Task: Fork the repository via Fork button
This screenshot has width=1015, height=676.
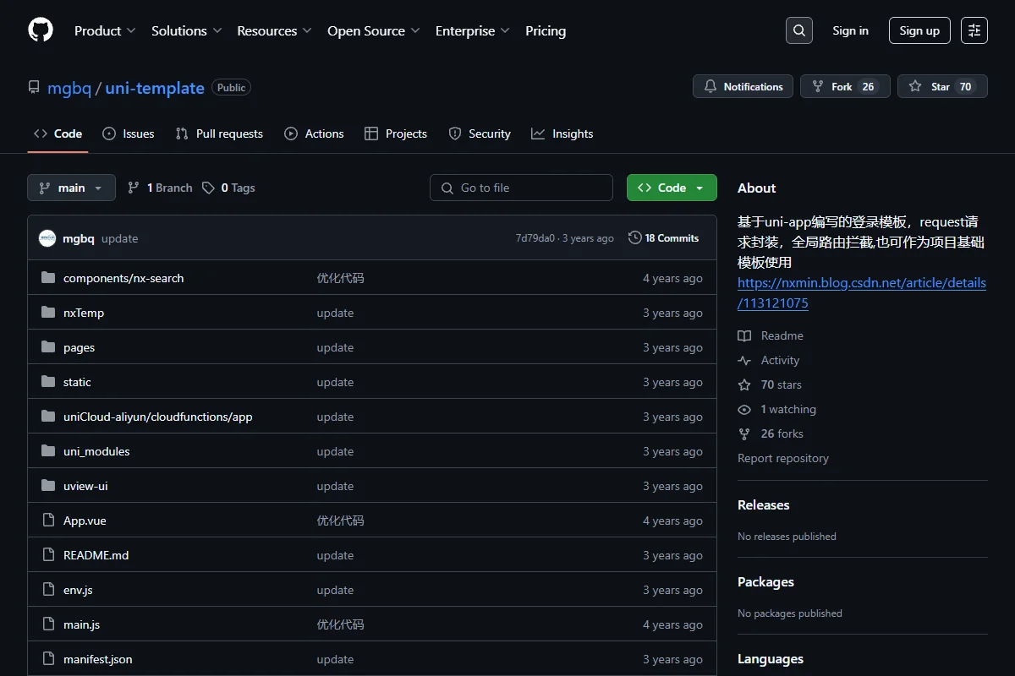Action: pyautogui.click(x=845, y=86)
